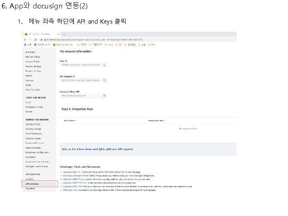Open Usage in sidebar
The width and height of the screenshot is (288, 216).
coord(28,85)
